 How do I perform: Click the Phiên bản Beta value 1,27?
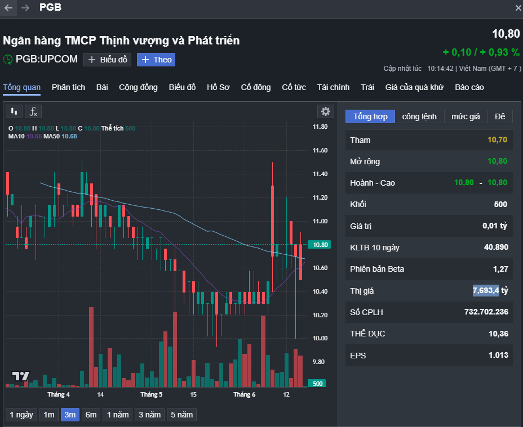(500, 269)
